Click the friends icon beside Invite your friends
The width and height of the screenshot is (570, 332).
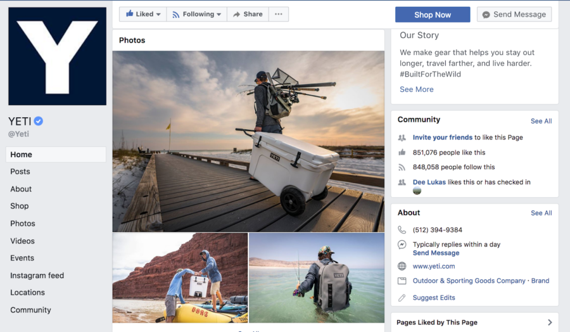click(402, 138)
